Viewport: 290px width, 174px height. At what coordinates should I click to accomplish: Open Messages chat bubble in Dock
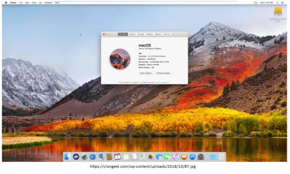point(159,157)
